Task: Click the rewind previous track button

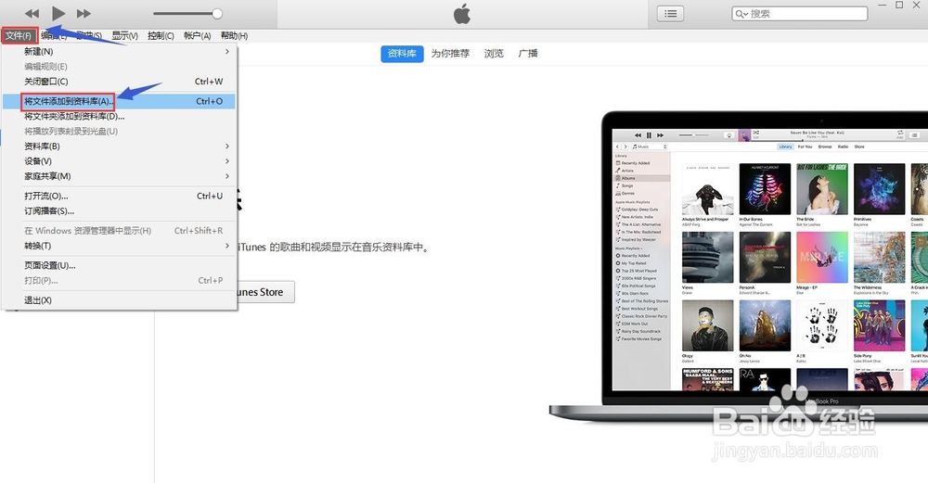Action: click(32, 13)
